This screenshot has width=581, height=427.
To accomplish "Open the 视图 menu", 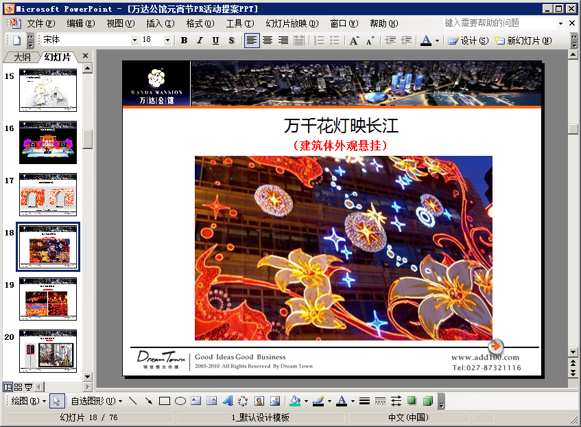I will [x=121, y=23].
